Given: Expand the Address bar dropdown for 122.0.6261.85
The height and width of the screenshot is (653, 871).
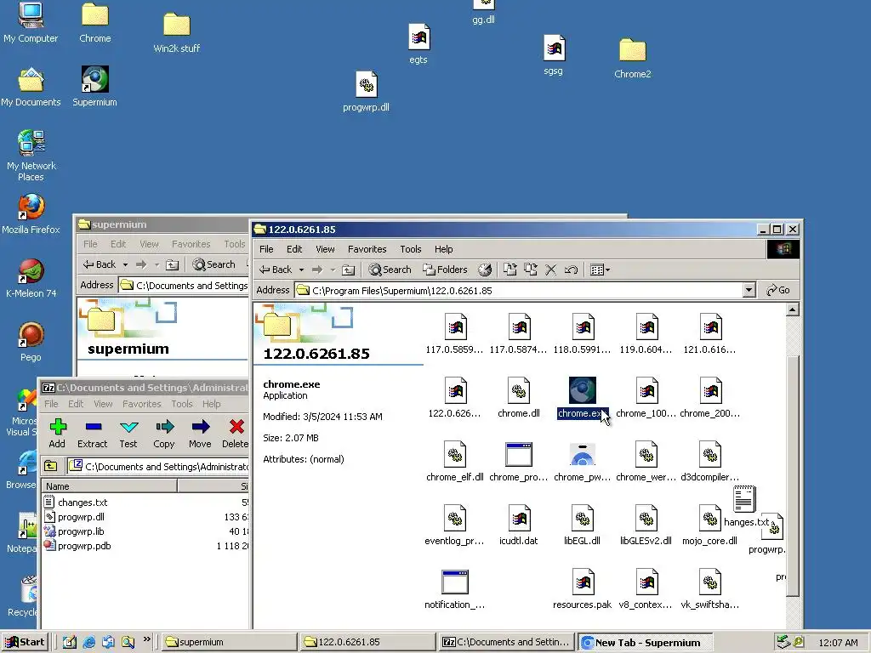Looking at the screenshot, I should (x=749, y=290).
